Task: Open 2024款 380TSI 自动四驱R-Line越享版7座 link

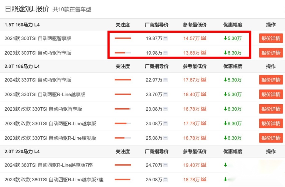Action: pos(49,165)
